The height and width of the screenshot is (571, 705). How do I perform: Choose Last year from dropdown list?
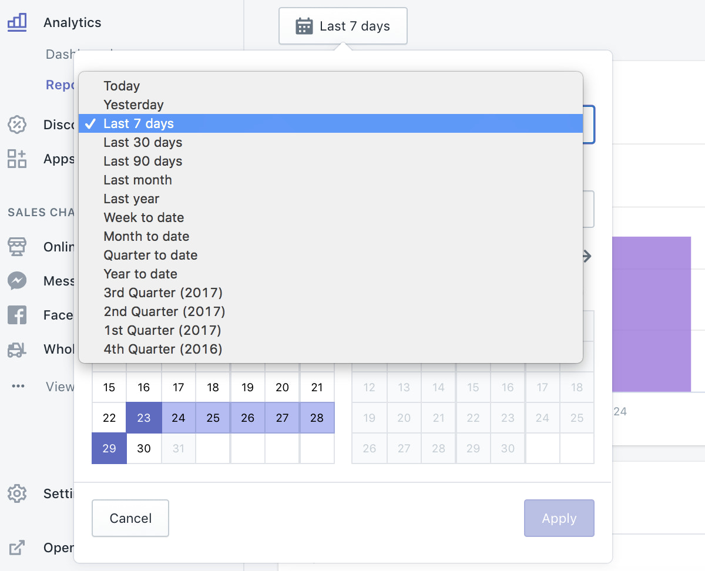(131, 199)
